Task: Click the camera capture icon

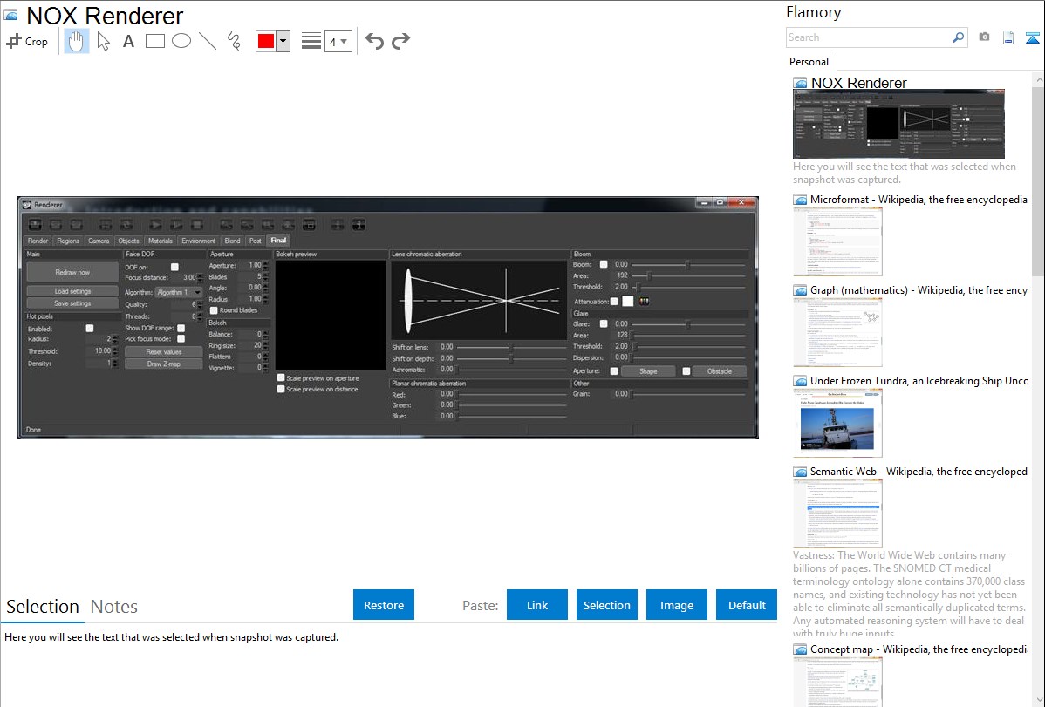Action: click(x=984, y=37)
